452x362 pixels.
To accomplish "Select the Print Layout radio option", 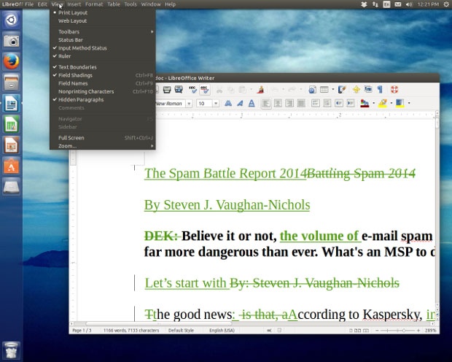I will click(x=103, y=12).
